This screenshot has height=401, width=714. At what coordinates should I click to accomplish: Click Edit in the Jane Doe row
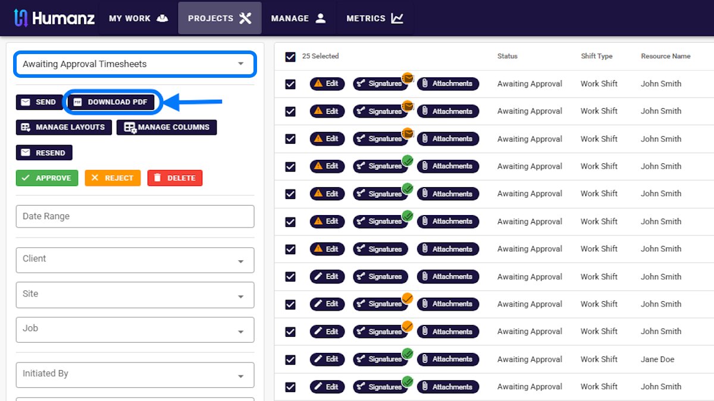[x=327, y=359]
